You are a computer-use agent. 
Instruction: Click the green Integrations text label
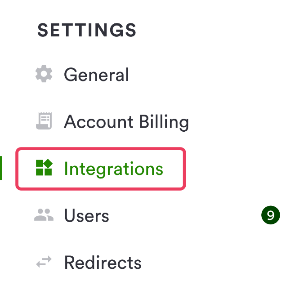tap(113, 169)
